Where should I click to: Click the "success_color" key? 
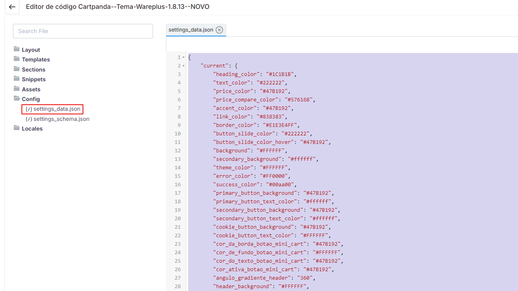click(237, 184)
